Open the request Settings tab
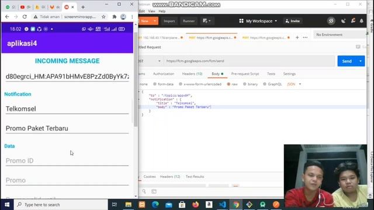Viewport: 374px width, 210px height. (289, 74)
